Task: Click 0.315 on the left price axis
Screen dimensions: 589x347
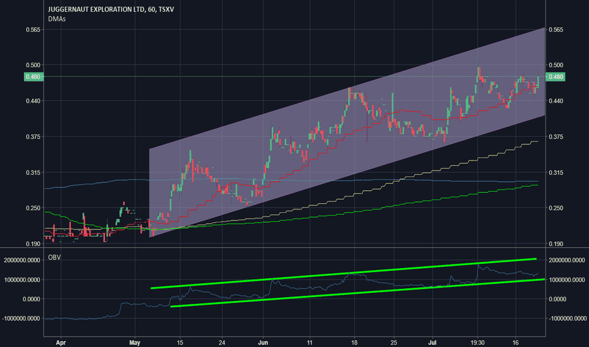Action: (x=33, y=173)
